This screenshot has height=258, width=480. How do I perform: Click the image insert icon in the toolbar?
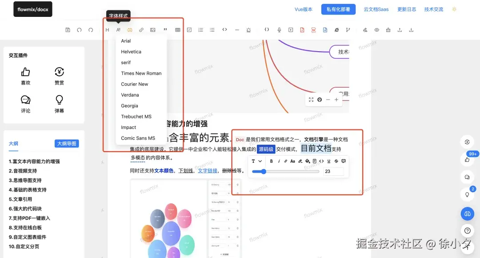click(x=153, y=29)
